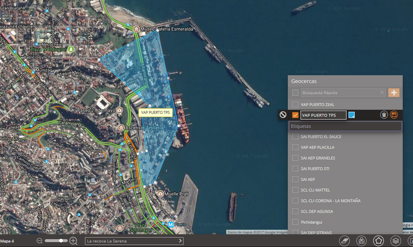Select the northern polygon vertex near the museum
The image size is (413, 247).
pos(158,30)
